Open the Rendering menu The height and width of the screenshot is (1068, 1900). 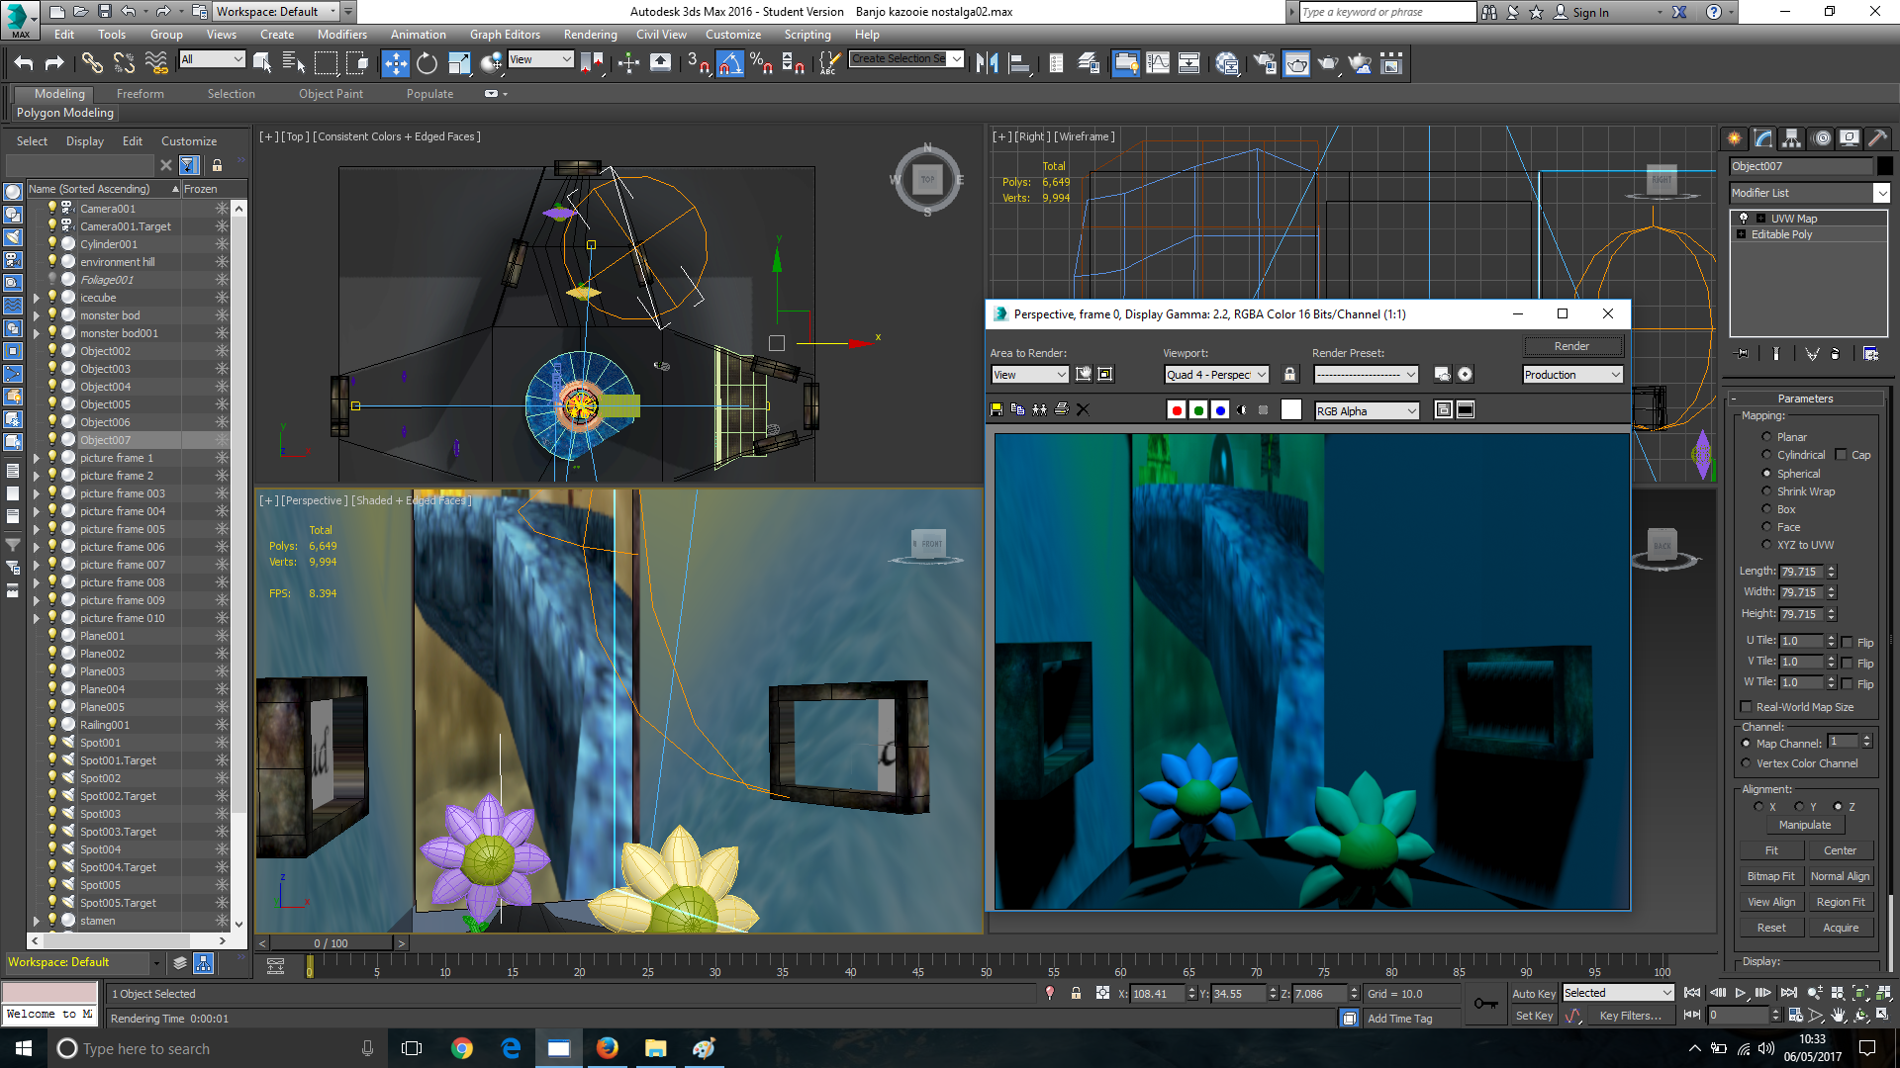(x=590, y=34)
